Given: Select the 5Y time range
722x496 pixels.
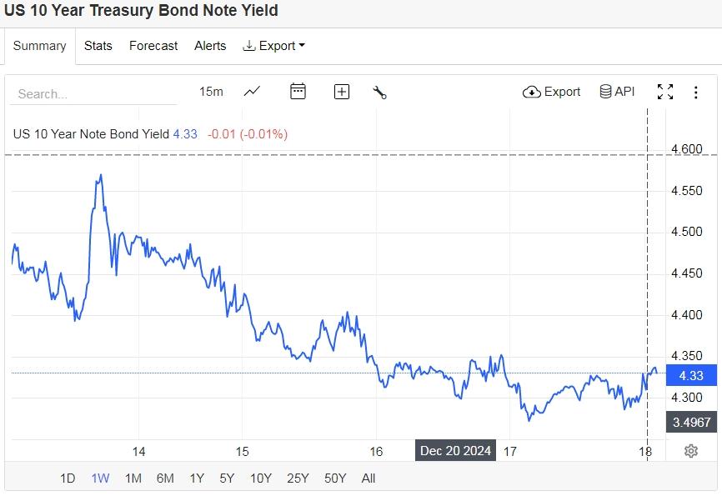Looking at the screenshot, I should click(227, 478).
